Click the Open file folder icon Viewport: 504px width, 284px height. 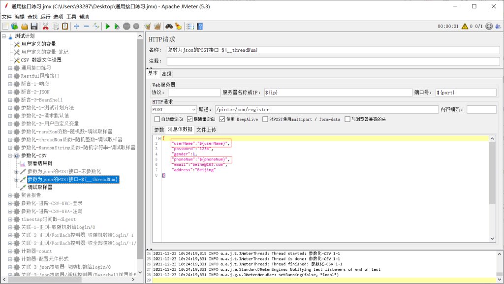25,27
